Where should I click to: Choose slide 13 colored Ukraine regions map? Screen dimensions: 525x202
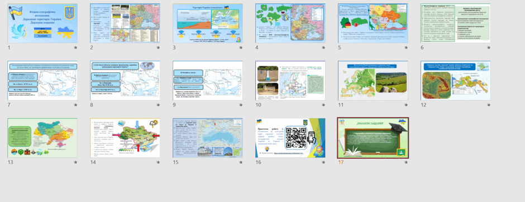coord(42,138)
